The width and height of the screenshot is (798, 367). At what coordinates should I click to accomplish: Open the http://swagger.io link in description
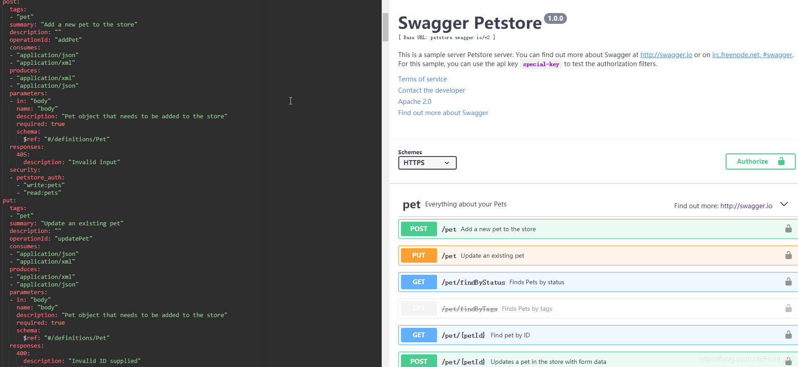[x=666, y=55]
